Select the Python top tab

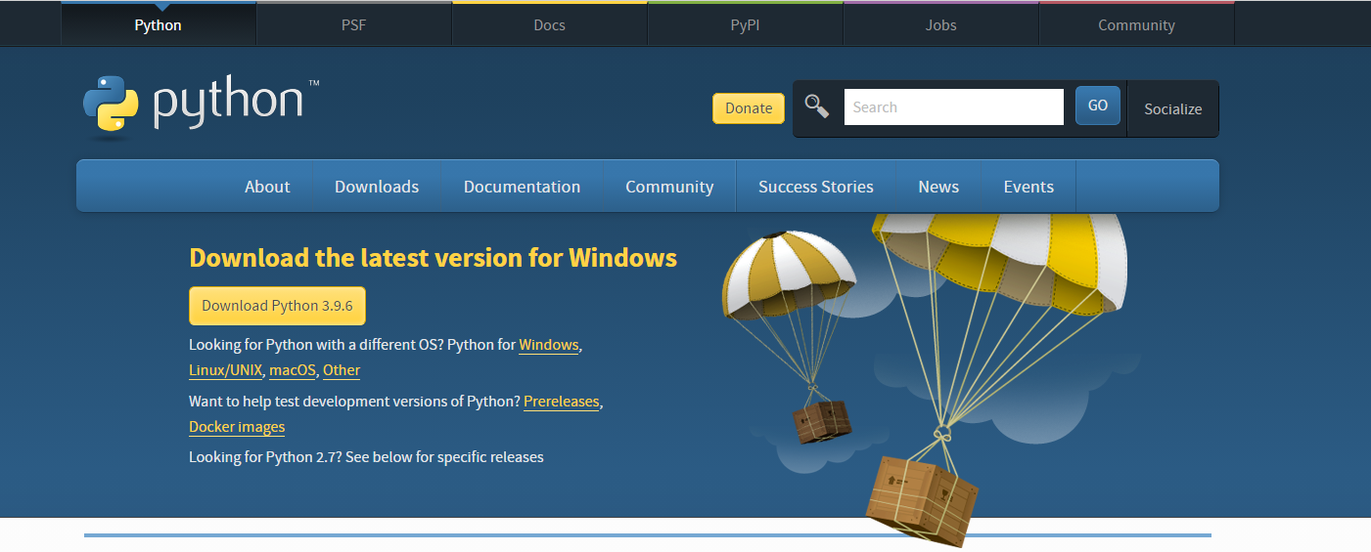[159, 24]
